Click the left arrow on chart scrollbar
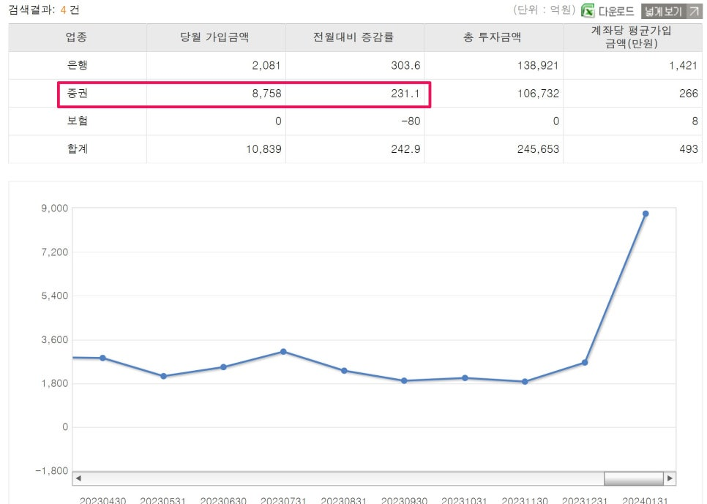 click(x=78, y=478)
